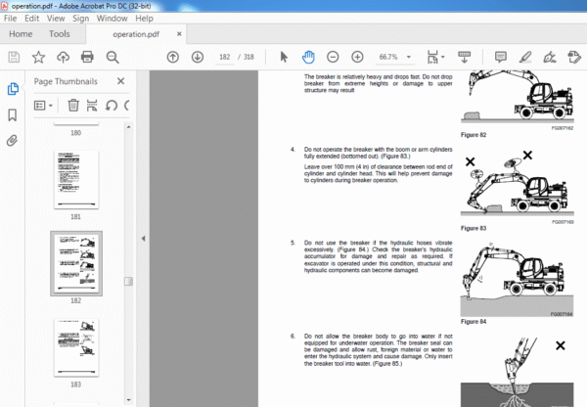Screen dimensions: 587x407
Task: Open the View menu
Action: click(56, 19)
